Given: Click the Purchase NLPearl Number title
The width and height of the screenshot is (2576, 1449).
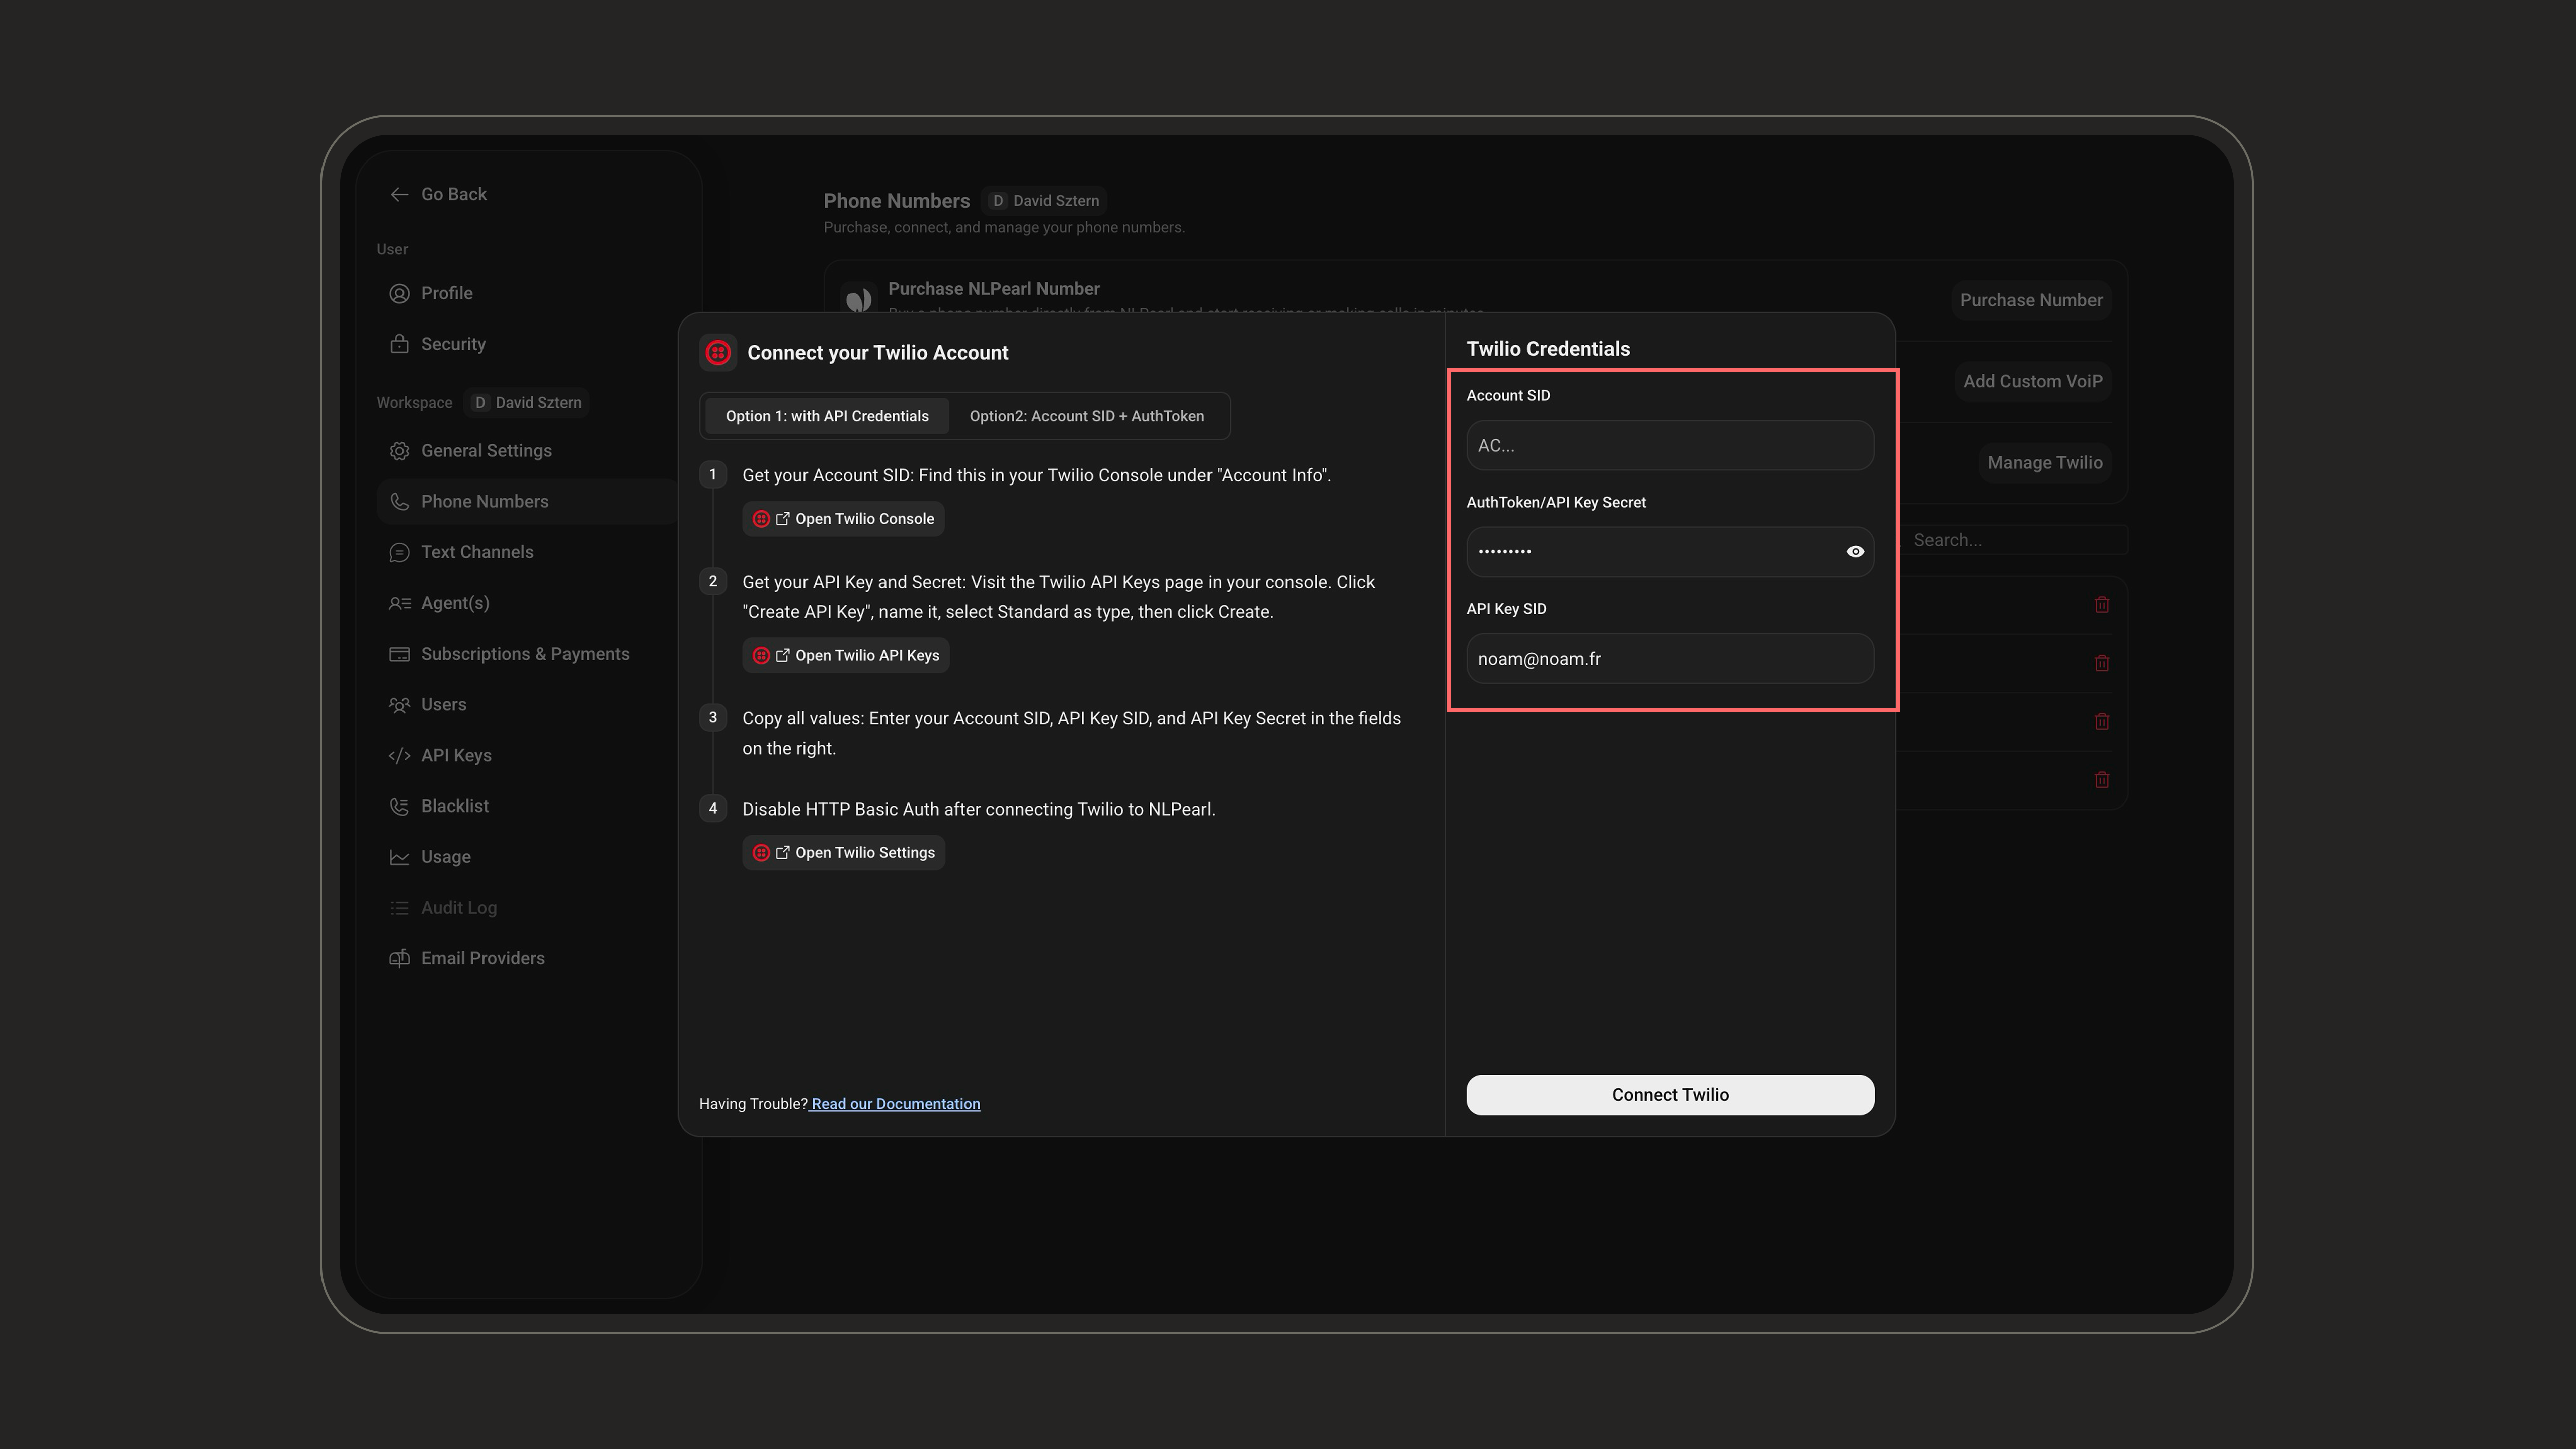Looking at the screenshot, I should pyautogui.click(x=994, y=289).
